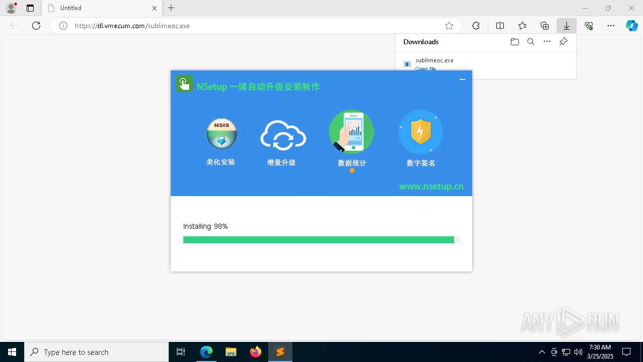Click the 'Installing 98%' status text
Image resolution: width=643 pixels, height=362 pixels.
[205, 226]
